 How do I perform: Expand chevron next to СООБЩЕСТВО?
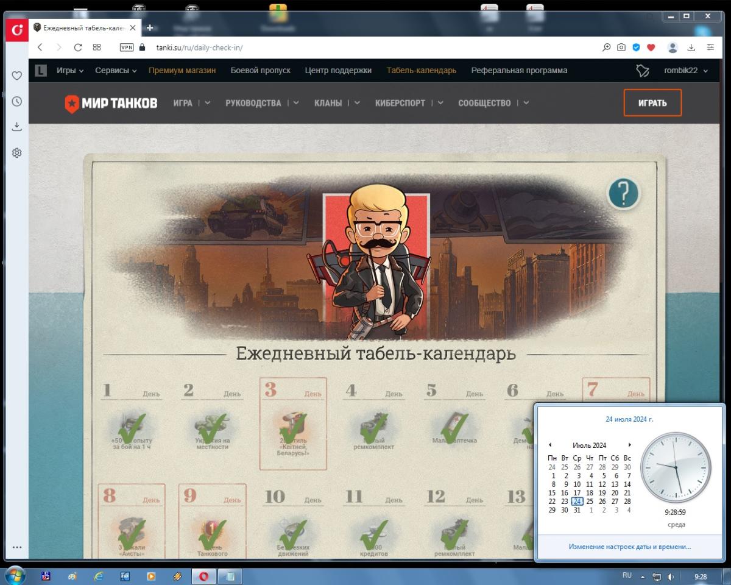click(526, 103)
